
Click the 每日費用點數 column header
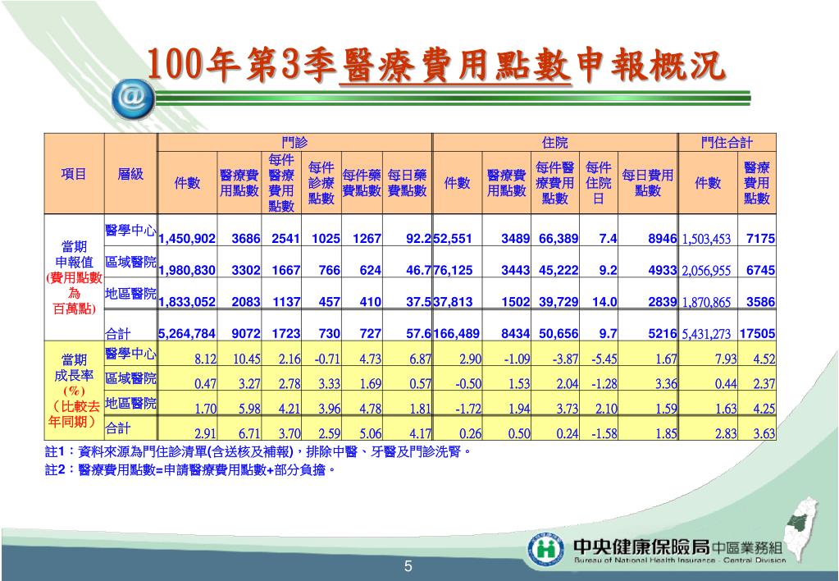[647, 183]
